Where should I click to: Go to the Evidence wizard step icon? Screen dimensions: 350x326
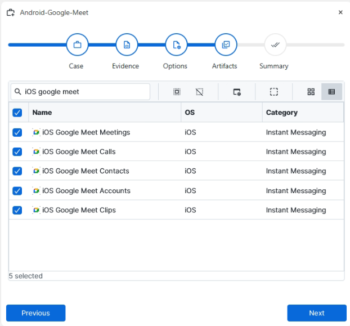[127, 44]
